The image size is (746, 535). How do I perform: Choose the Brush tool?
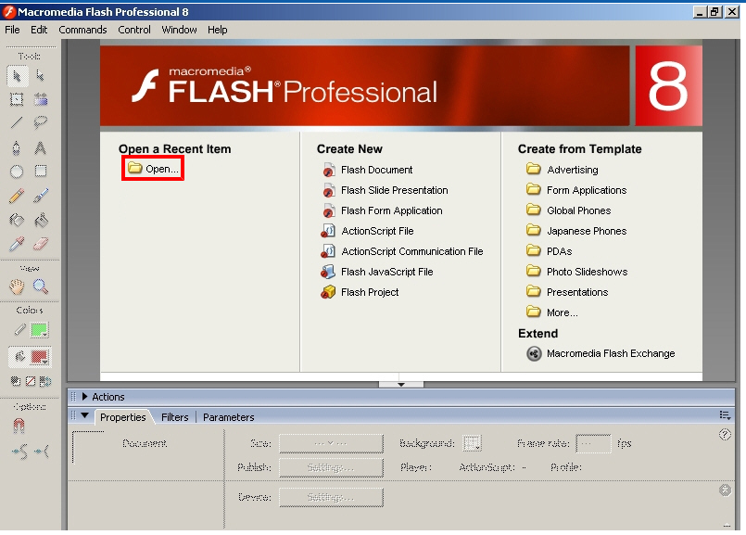click(x=41, y=196)
